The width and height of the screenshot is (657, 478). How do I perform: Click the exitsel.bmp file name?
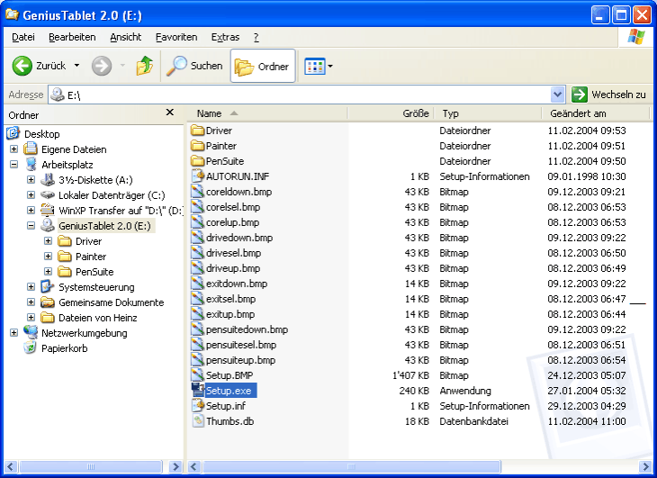(231, 299)
